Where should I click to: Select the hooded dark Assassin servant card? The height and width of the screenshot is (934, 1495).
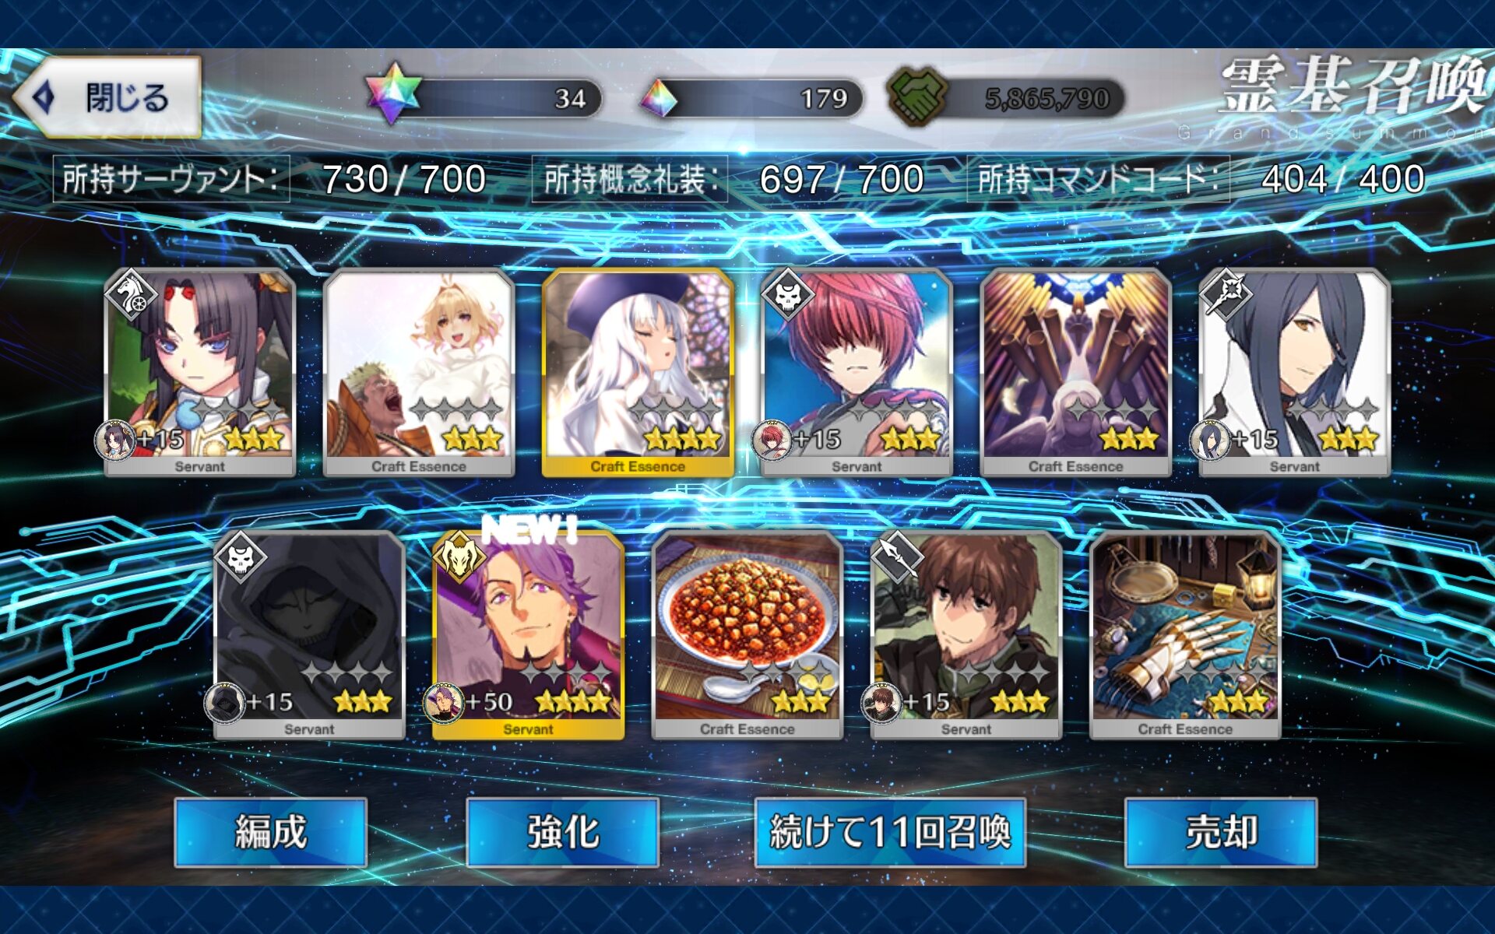pos(309,635)
